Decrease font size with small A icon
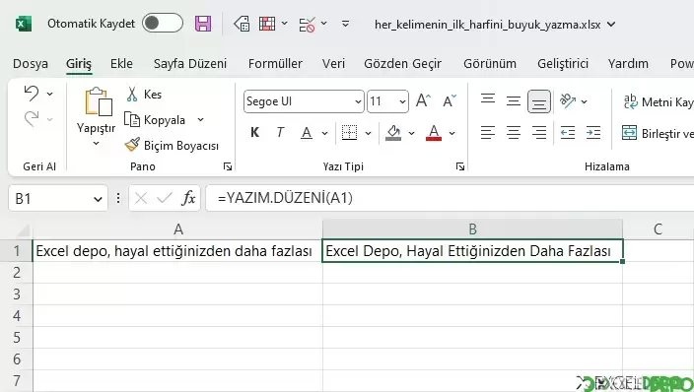This screenshot has height=392, width=694. pos(450,101)
